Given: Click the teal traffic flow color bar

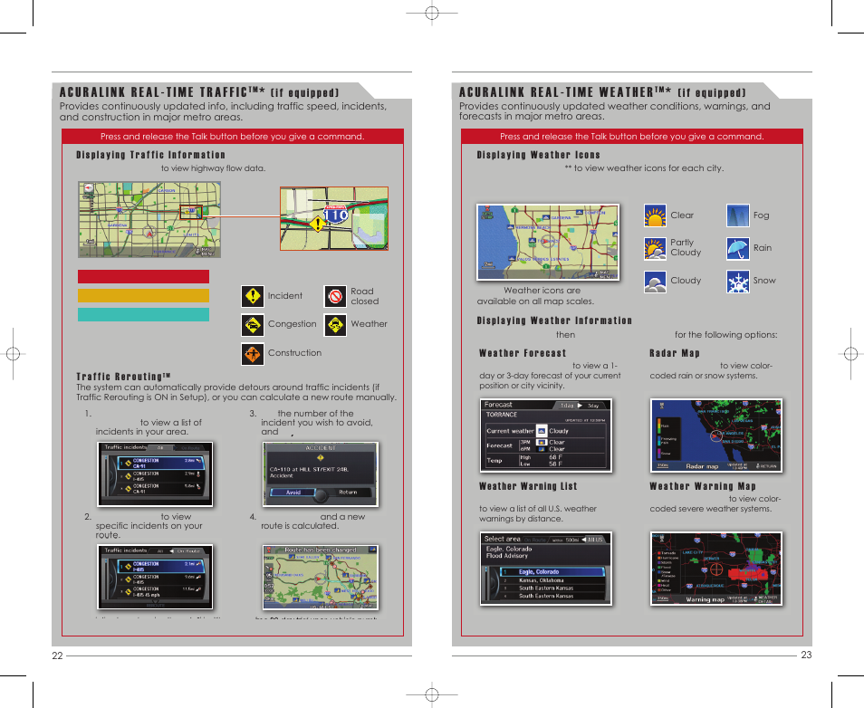Looking at the screenshot, I should pyautogui.click(x=143, y=314).
